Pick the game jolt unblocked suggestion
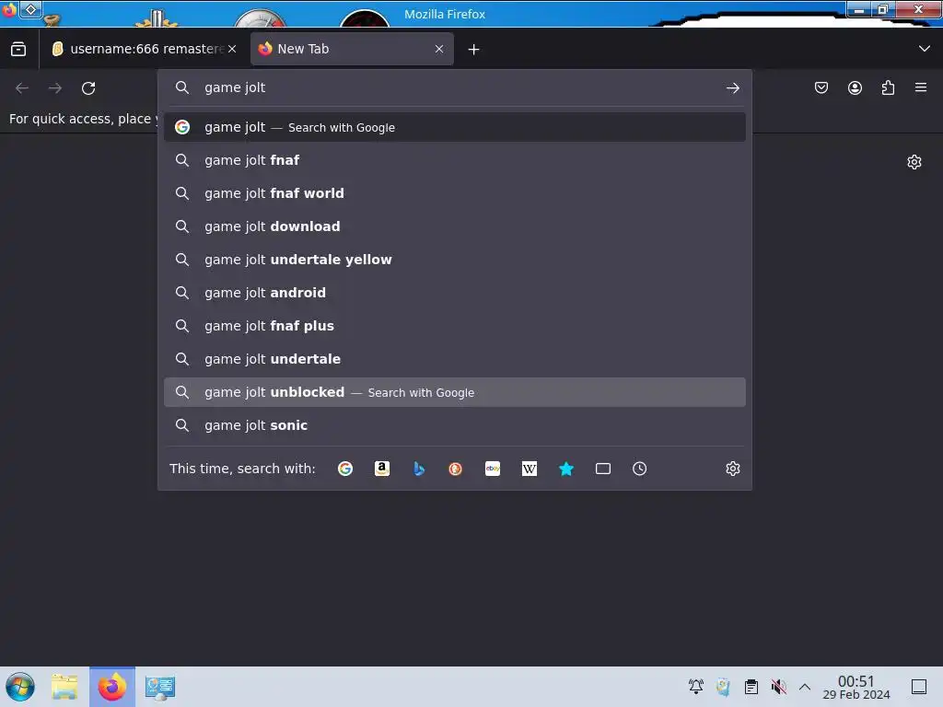943x707 pixels. pos(455,392)
